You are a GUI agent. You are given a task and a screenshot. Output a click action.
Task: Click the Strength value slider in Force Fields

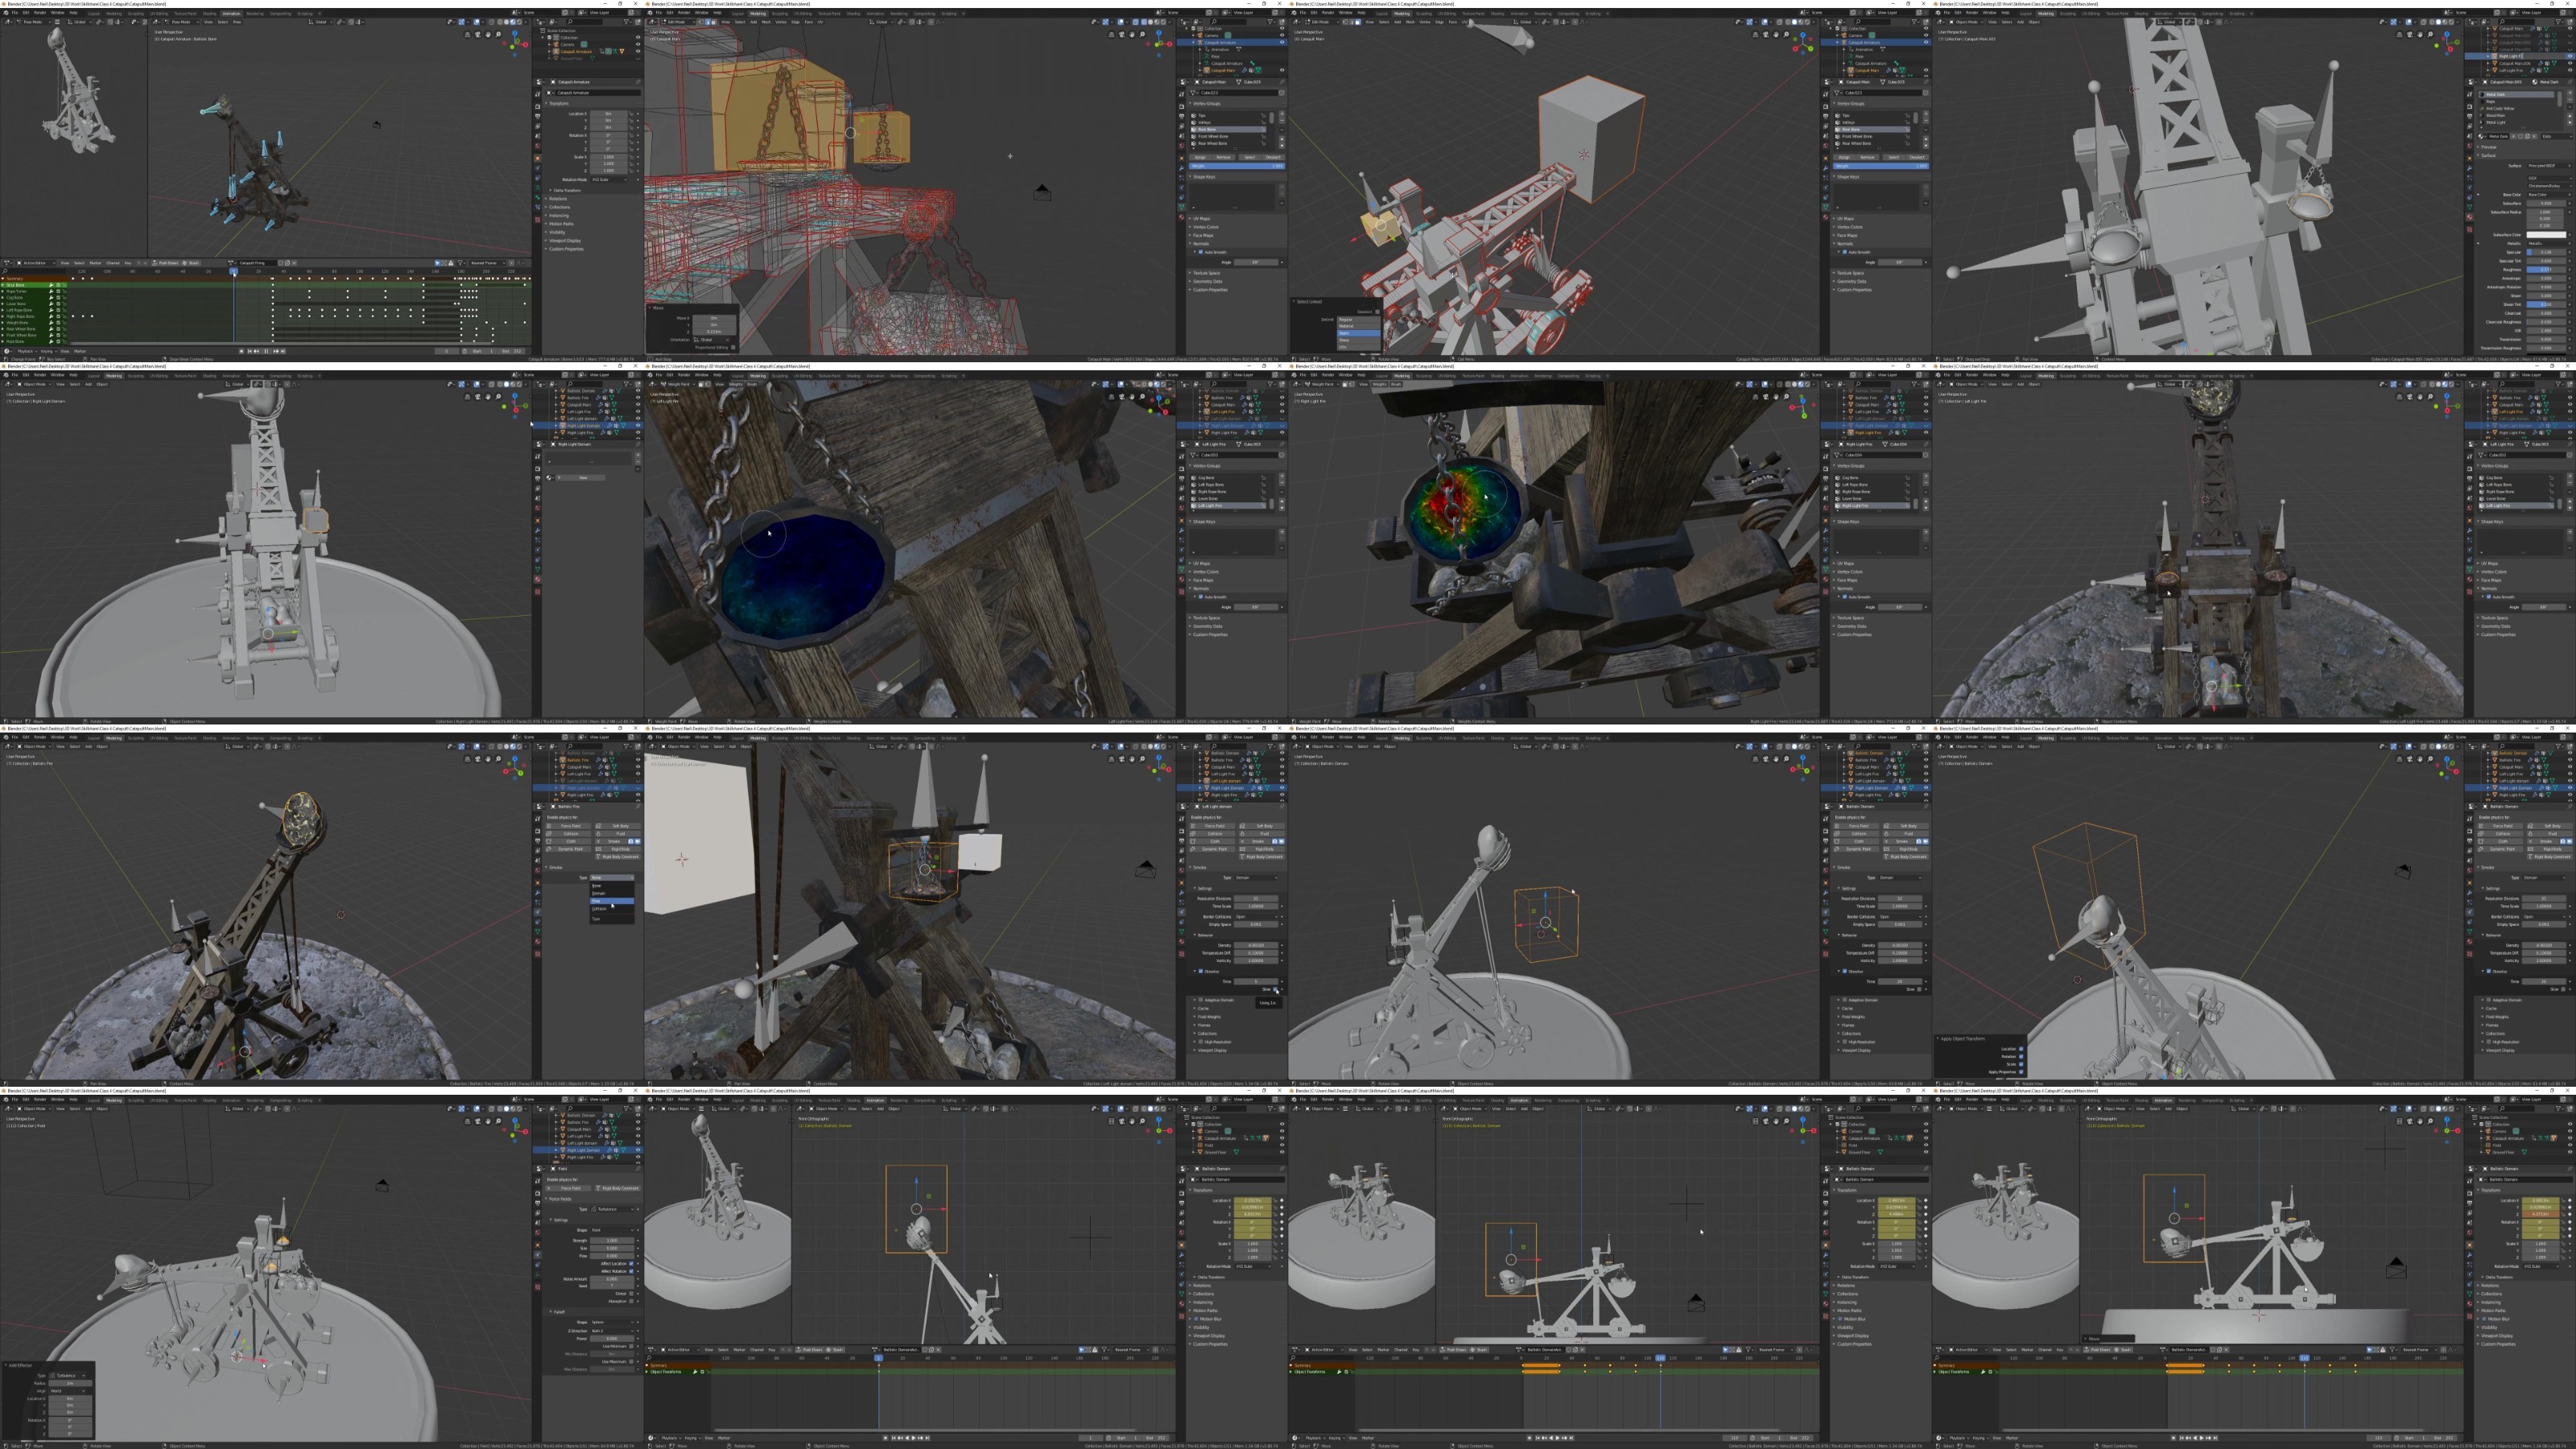(613, 1241)
